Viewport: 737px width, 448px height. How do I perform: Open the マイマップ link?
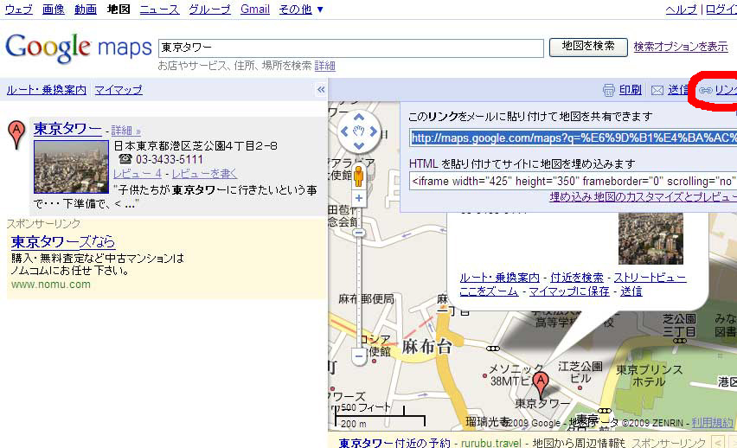click(119, 90)
